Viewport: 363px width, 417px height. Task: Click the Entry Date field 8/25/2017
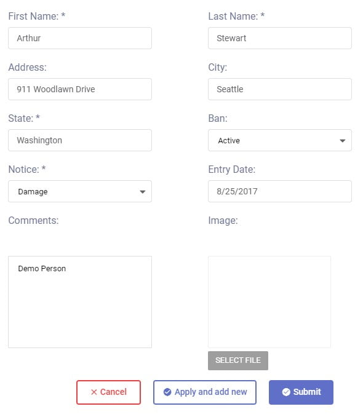point(280,191)
